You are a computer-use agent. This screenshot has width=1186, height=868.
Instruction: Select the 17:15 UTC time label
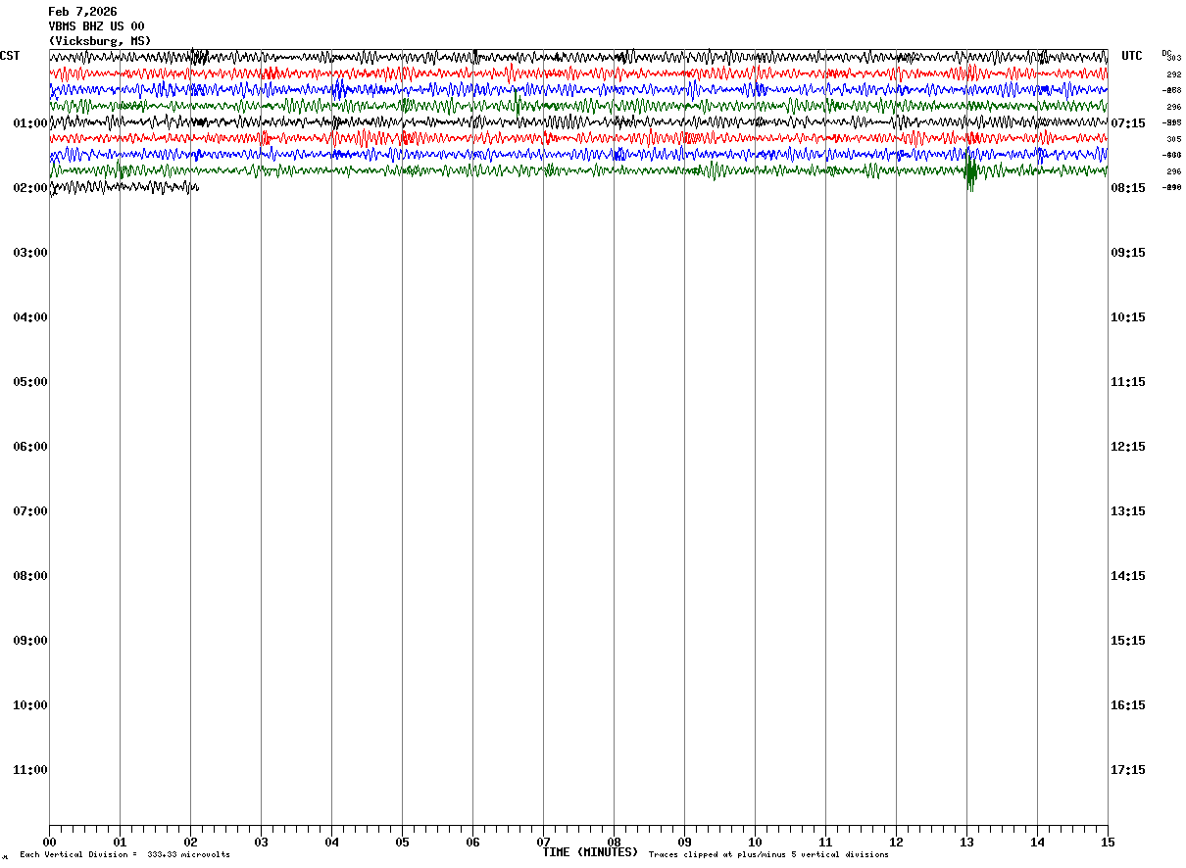1128,770
